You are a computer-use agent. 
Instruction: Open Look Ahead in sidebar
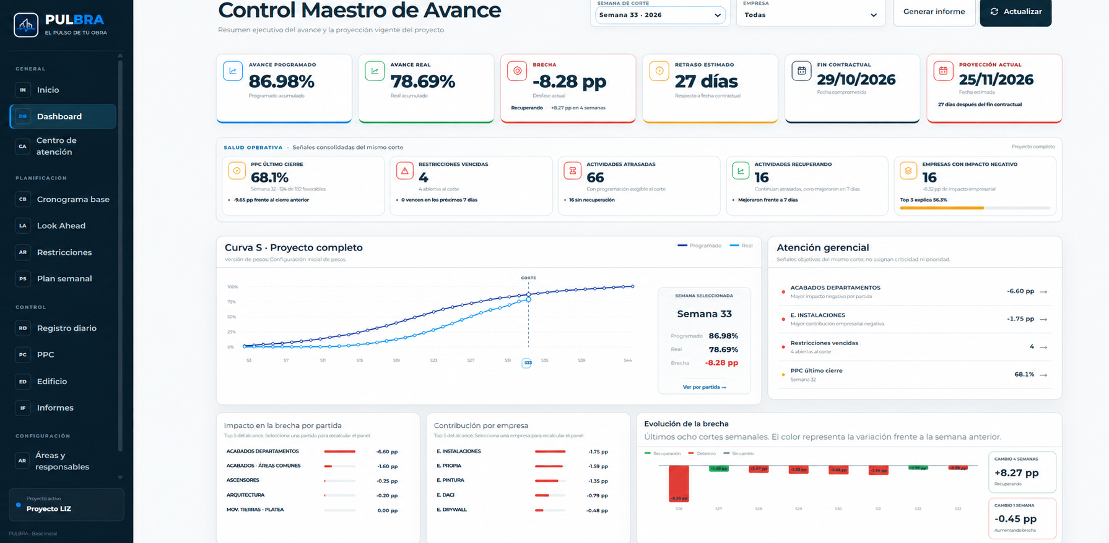click(x=63, y=226)
